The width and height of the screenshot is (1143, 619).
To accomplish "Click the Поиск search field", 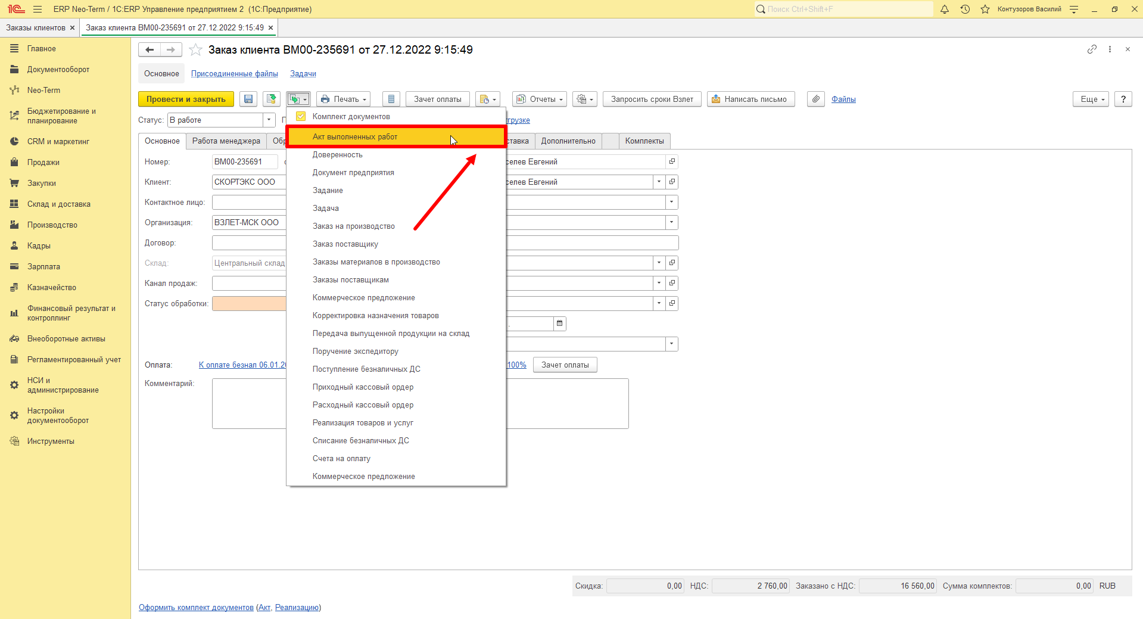I will 843,9.
